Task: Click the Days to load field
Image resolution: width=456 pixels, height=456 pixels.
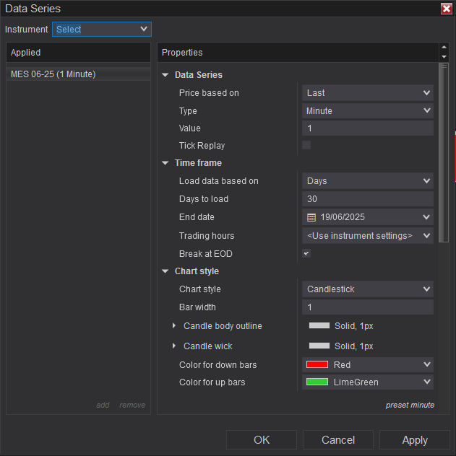Action: point(368,199)
